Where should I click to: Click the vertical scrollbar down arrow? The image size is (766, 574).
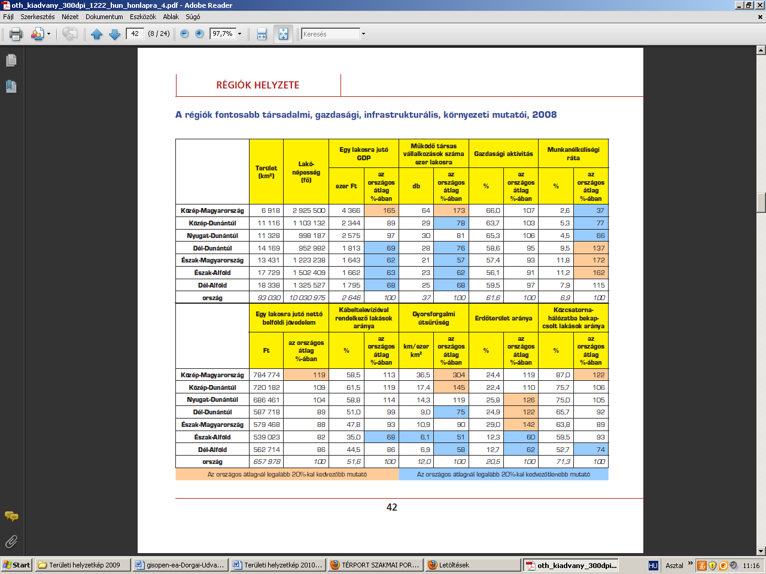coord(761,551)
